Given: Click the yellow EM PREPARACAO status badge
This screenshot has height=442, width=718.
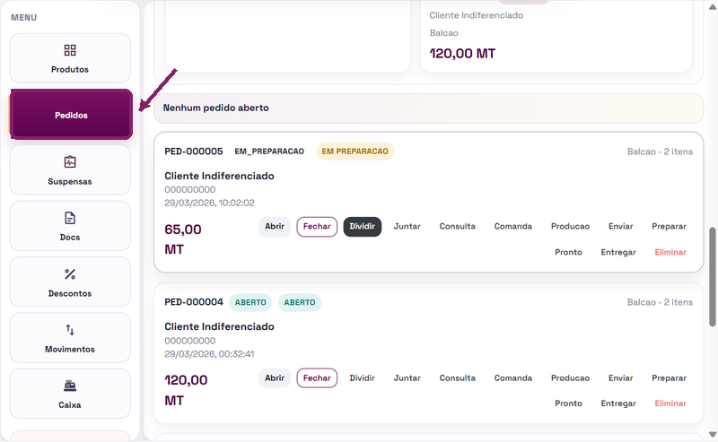Looking at the screenshot, I should (x=355, y=152).
